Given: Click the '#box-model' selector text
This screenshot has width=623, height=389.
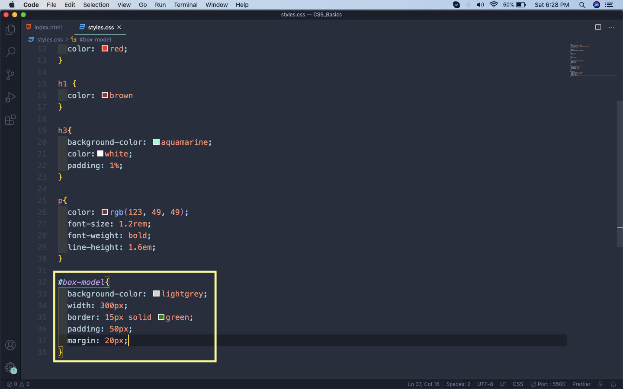Looking at the screenshot, I should (x=81, y=282).
